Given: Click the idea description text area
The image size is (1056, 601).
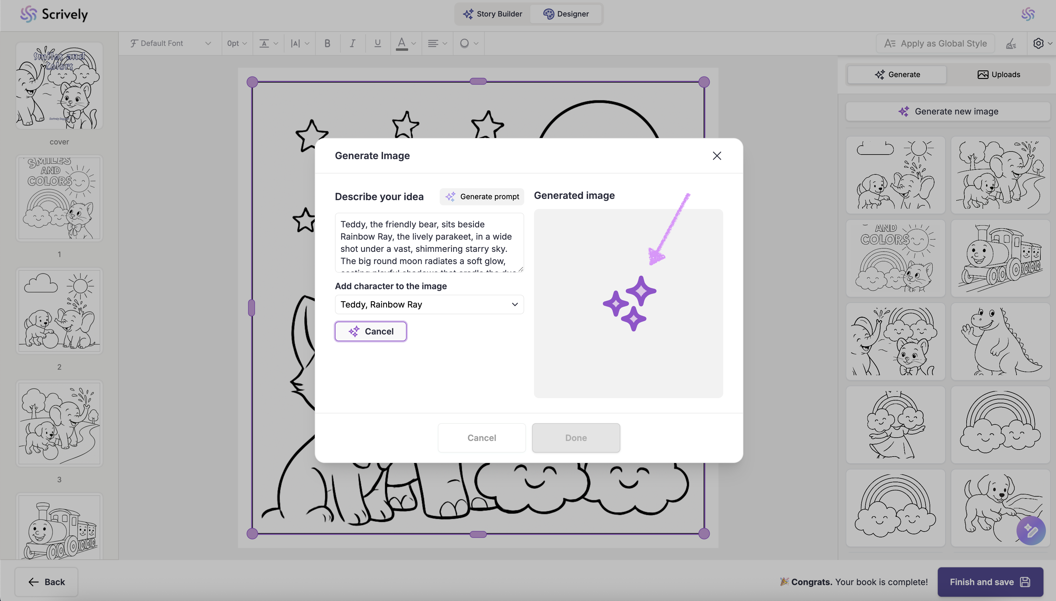Looking at the screenshot, I should [429, 243].
